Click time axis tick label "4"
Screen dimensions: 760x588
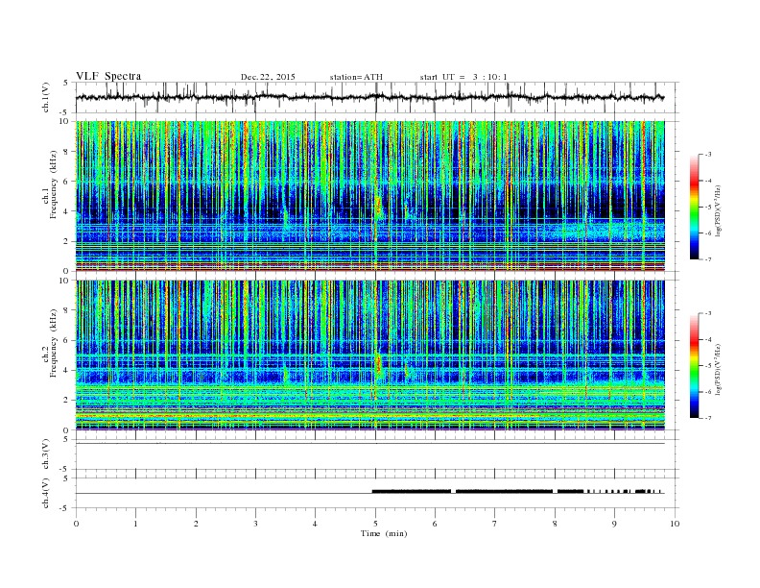[x=315, y=524]
